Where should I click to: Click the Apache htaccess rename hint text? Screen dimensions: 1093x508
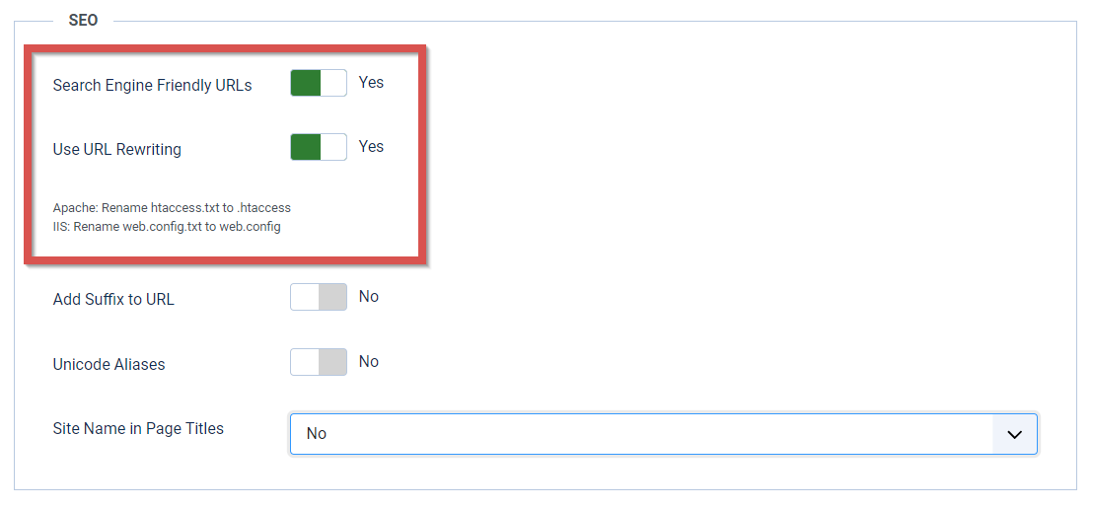click(172, 208)
